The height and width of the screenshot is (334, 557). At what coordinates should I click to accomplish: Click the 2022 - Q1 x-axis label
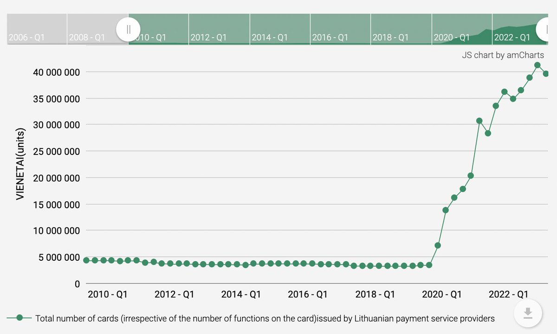(x=508, y=294)
